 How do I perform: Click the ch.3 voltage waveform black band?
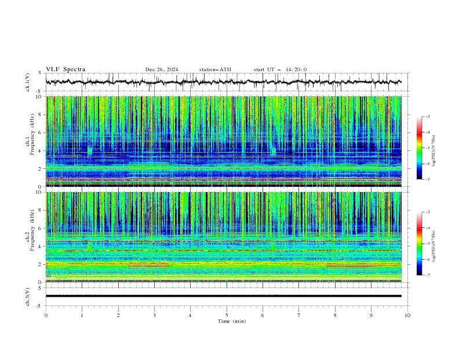(x=224, y=296)
